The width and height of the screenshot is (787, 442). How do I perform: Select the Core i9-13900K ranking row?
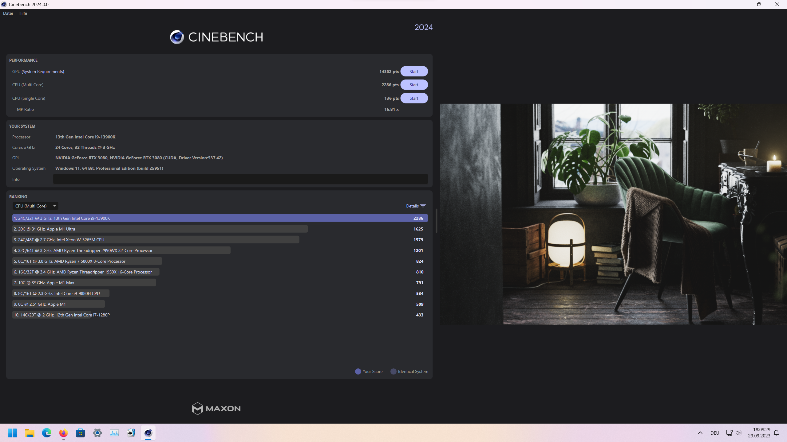(220, 218)
